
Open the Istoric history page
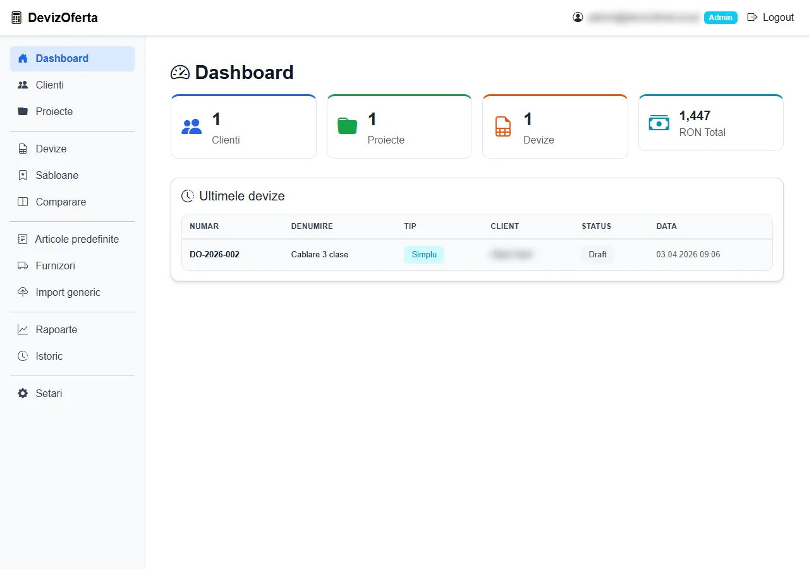(72, 357)
